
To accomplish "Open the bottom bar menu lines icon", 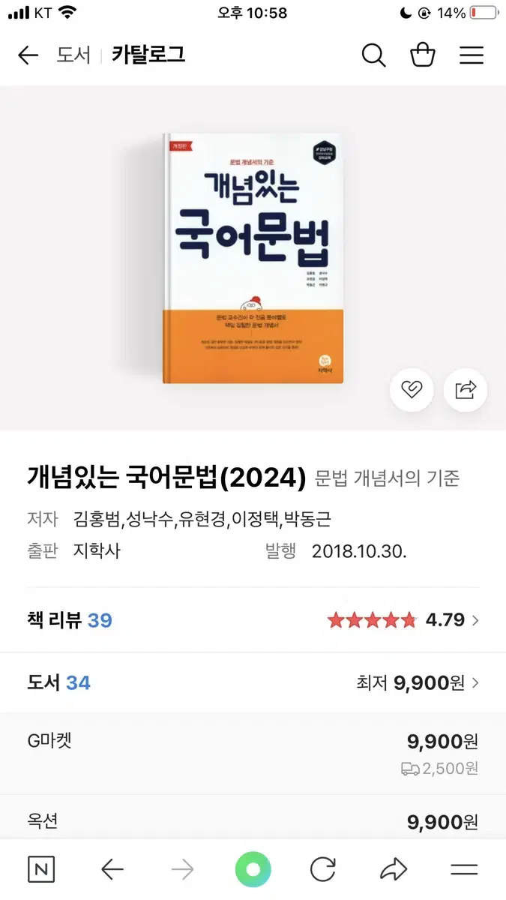I will point(464,869).
